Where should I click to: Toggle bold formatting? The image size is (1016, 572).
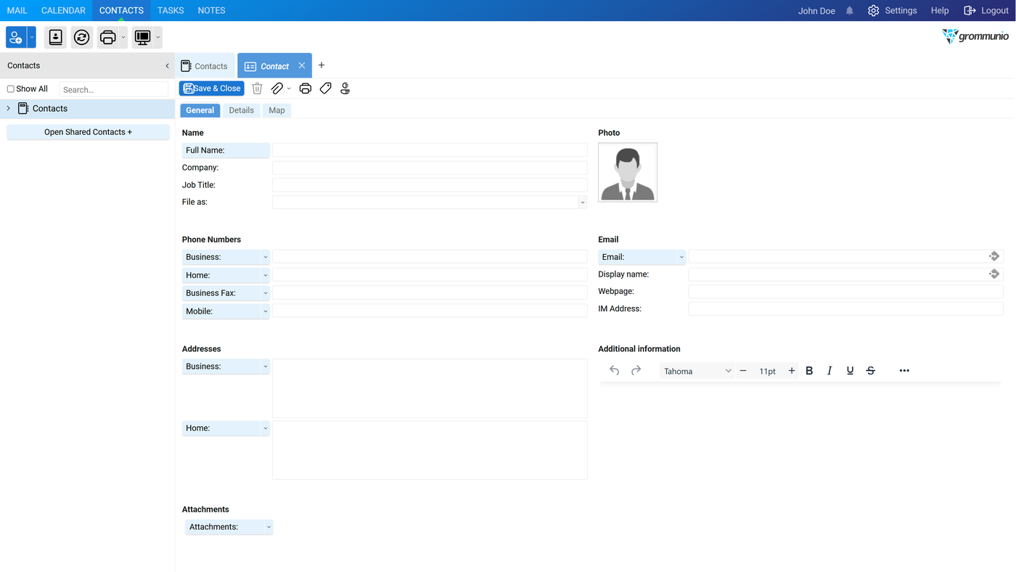809,371
